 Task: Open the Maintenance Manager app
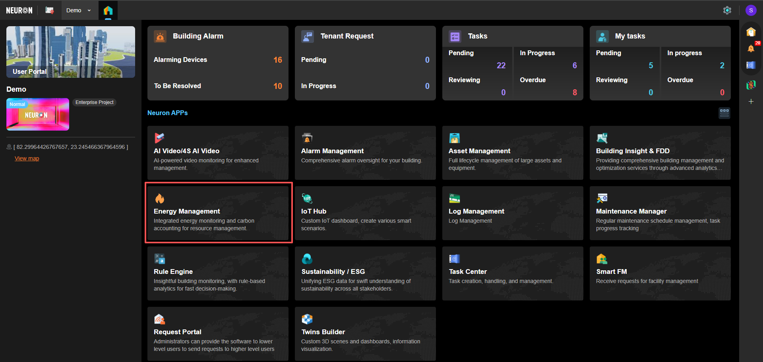pyautogui.click(x=660, y=213)
